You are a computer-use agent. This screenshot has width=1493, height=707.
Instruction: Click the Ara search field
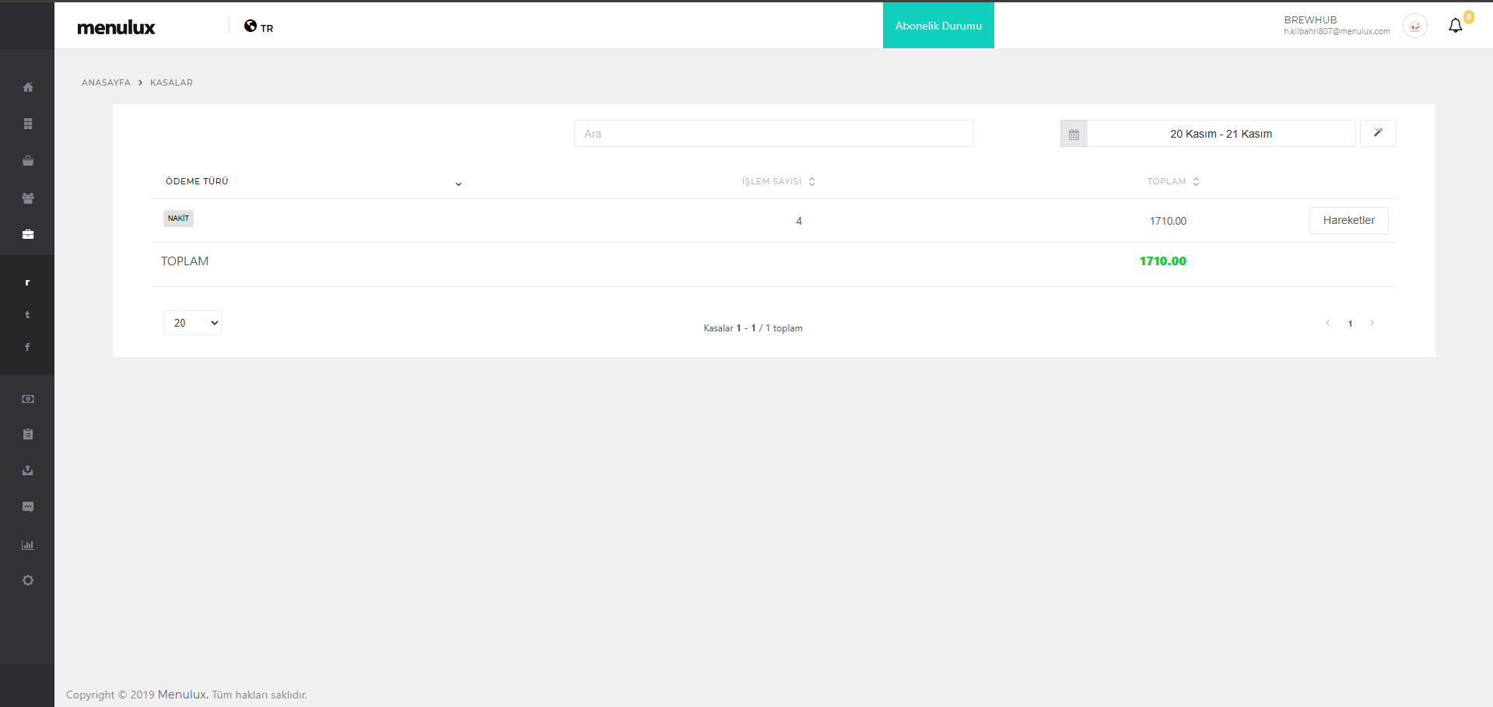coord(773,134)
